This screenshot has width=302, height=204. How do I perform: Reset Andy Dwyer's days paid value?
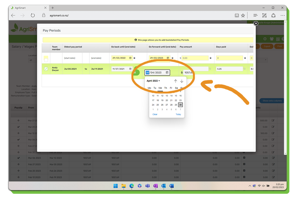[244, 69]
